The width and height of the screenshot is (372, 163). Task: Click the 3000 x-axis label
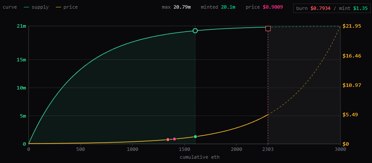340,149
